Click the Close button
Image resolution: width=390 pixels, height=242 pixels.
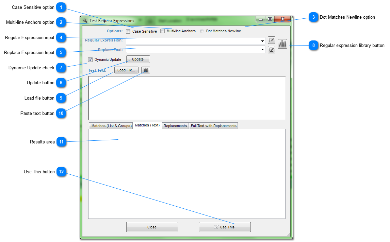152,227
